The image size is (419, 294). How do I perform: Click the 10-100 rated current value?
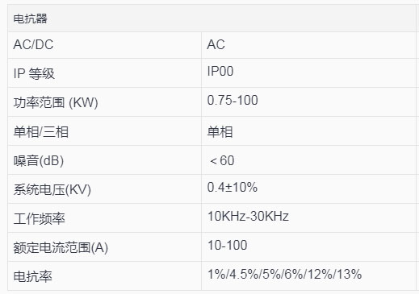tap(227, 245)
